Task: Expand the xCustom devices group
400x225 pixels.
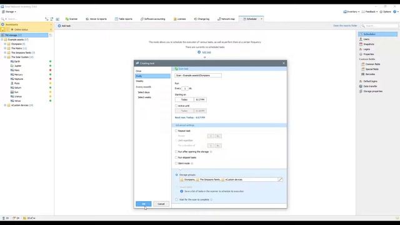Action: coord(5,105)
